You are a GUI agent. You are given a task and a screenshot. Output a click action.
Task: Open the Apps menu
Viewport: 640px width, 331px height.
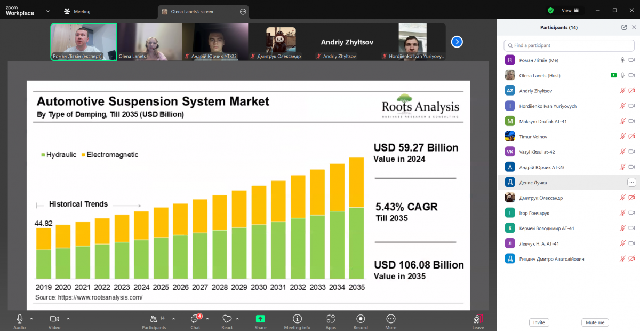[331, 319]
